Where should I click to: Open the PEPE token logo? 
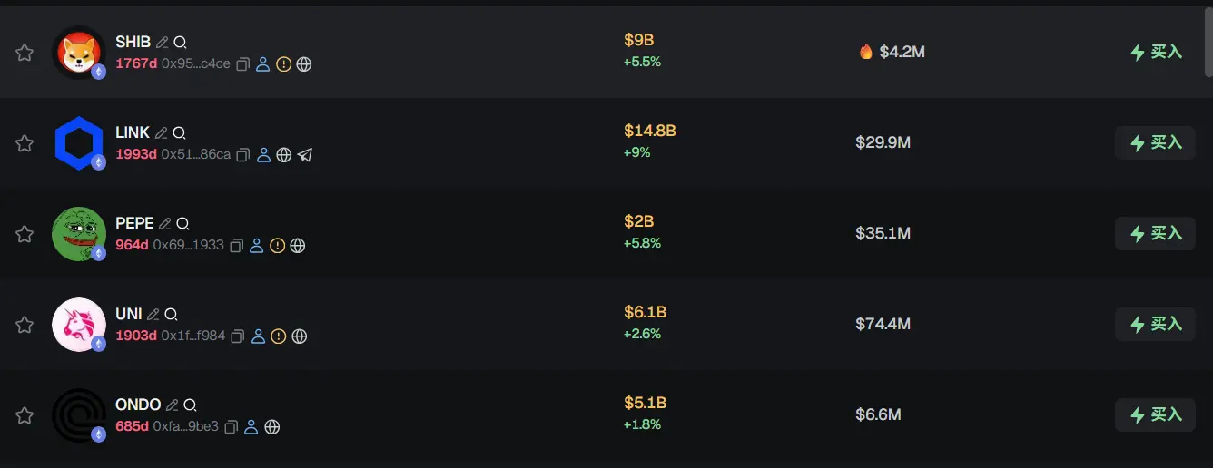(79, 234)
